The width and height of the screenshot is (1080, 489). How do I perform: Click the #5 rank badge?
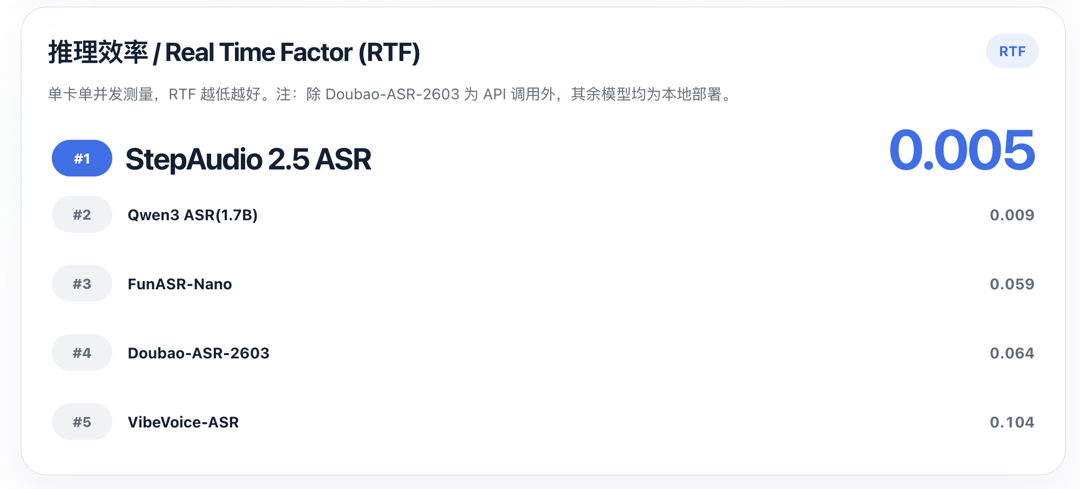(82, 422)
